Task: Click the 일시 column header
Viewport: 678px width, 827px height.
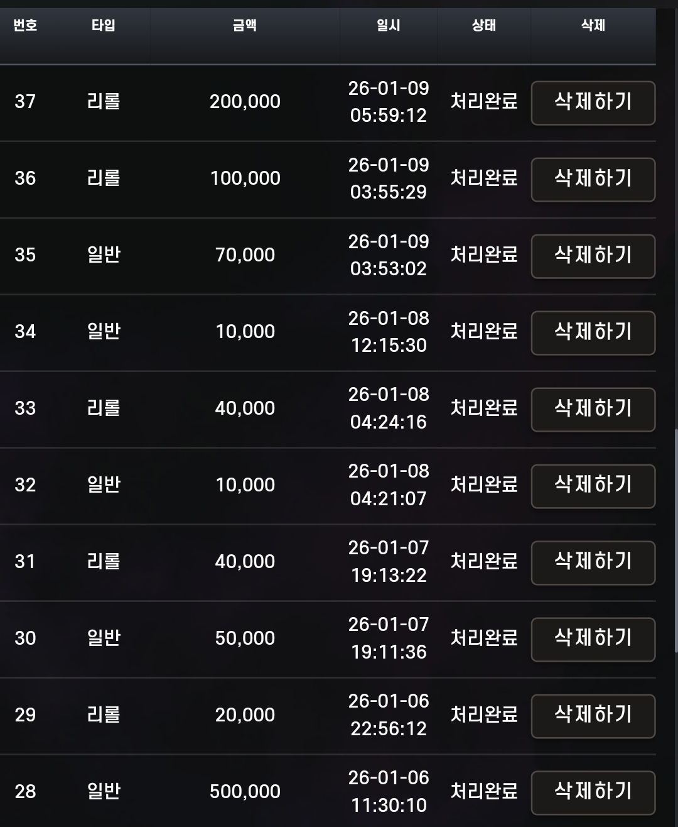Action: tap(389, 25)
